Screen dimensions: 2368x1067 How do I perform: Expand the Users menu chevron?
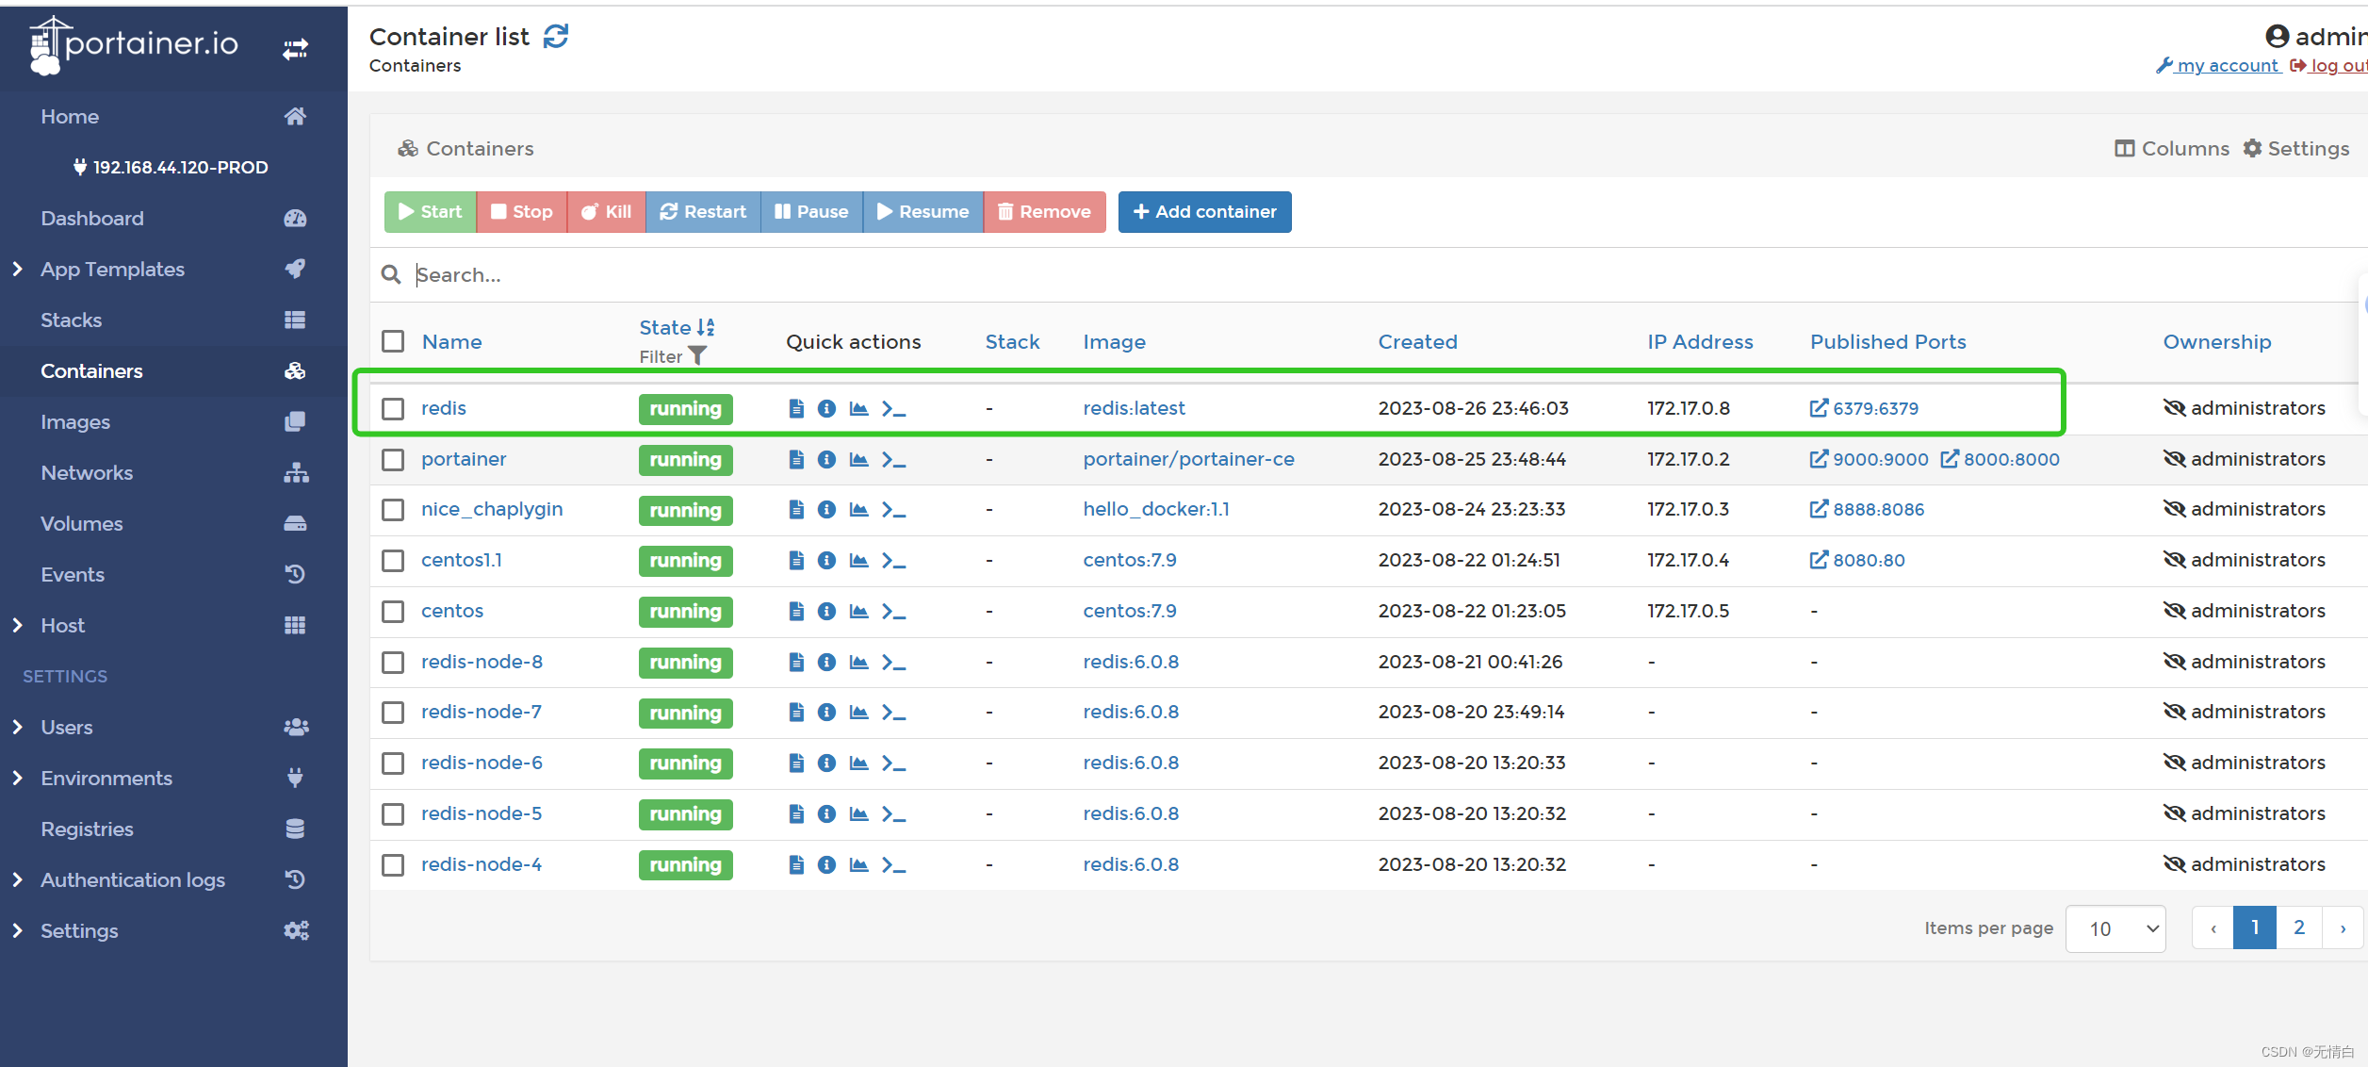[17, 727]
